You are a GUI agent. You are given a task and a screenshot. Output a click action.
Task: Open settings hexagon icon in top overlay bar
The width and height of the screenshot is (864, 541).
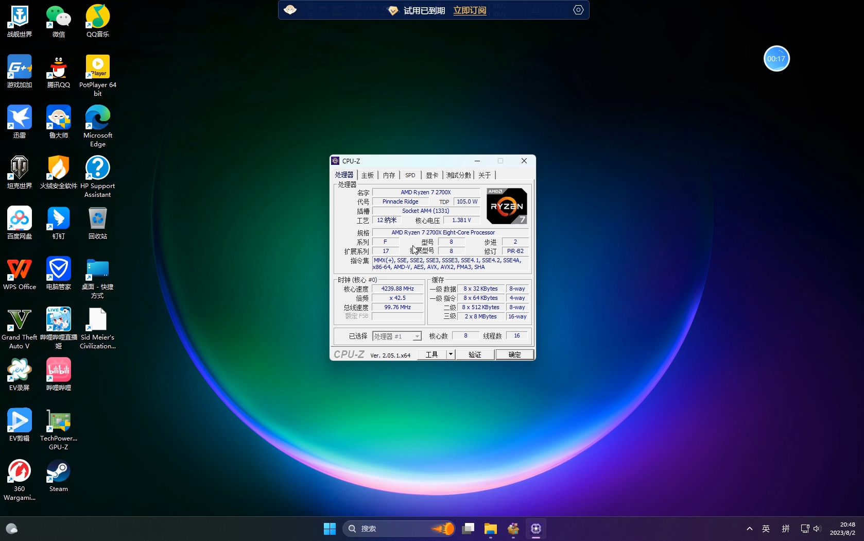[x=578, y=10]
